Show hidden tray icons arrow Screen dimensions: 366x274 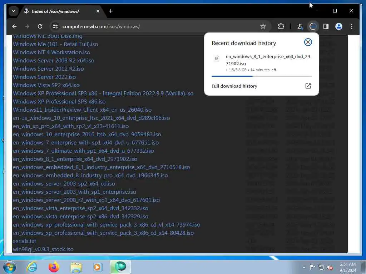(x=304, y=267)
